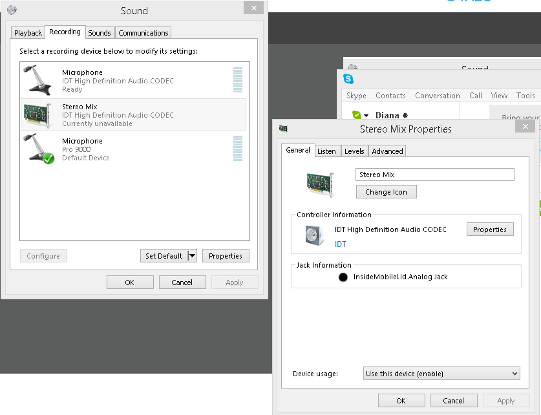Screen dimensions: 541x415
Task: Click the InsideMobileLid Analog Jack icon
Action: pyautogui.click(x=342, y=277)
